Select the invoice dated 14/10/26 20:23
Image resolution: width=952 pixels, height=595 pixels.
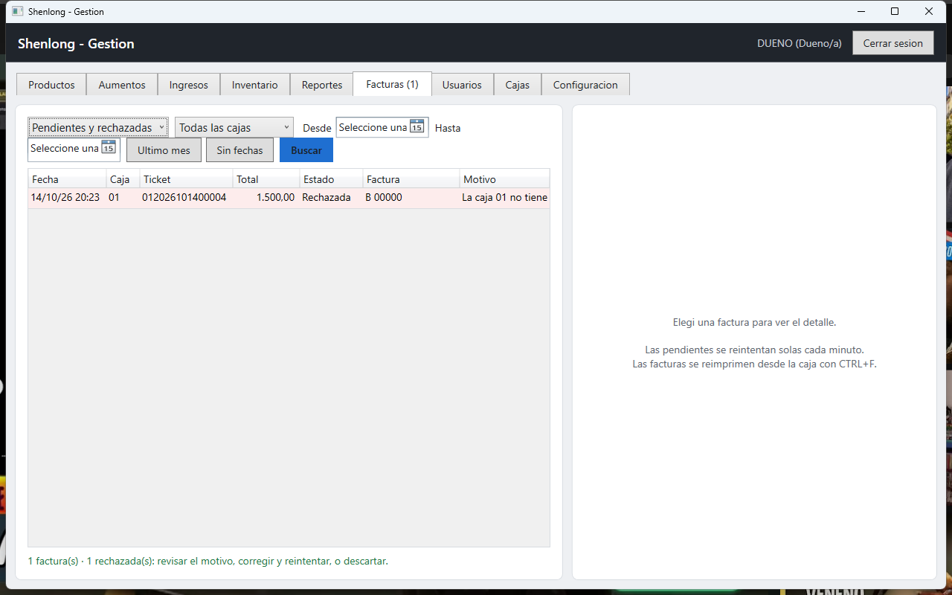(x=289, y=198)
